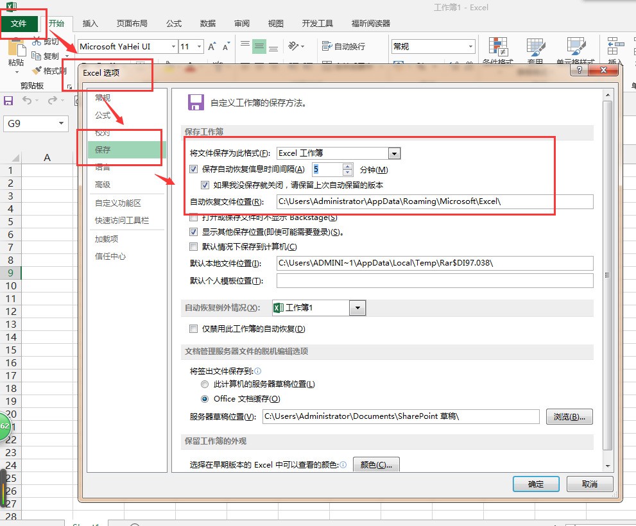Click the middle align icon
The width and height of the screenshot is (636, 526).
tap(259, 47)
